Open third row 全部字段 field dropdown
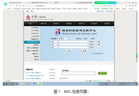Viewport: 139px width, 96px height. click(x=92, y=47)
